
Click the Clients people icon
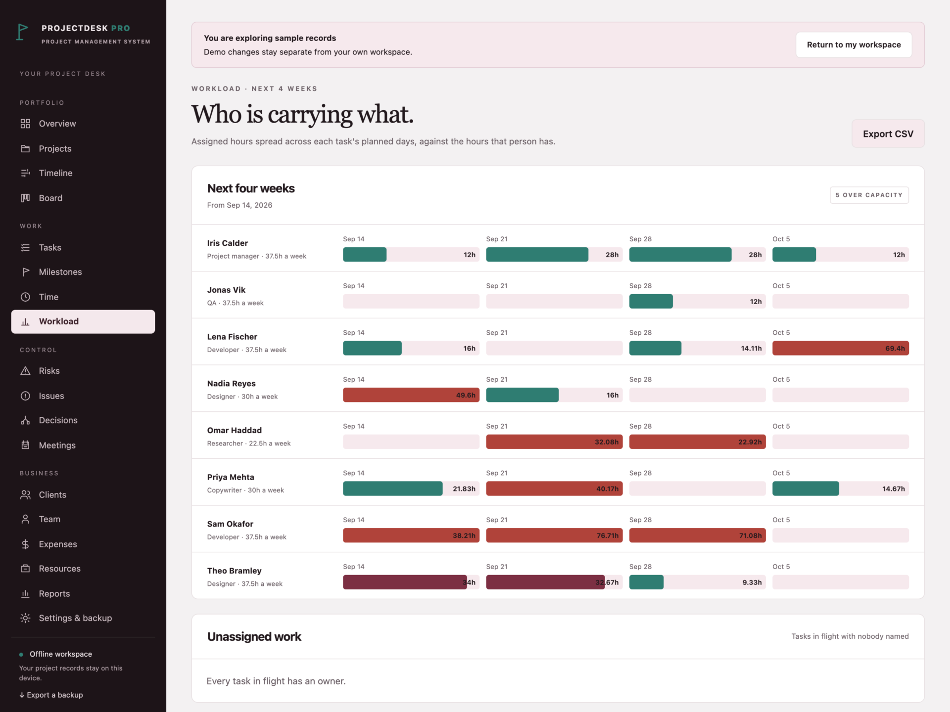(x=25, y=494)
